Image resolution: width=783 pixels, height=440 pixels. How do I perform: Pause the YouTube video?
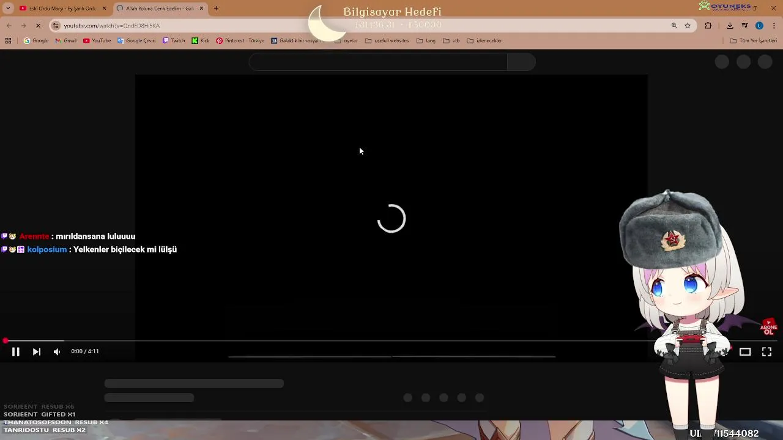point(16,351)
